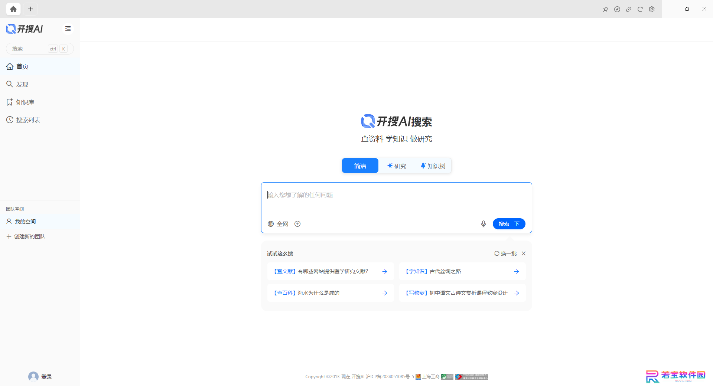Screen dimensions: 713x386
Task: Open suggestion 海水为什么是咸的
Action: coord(331,293)
